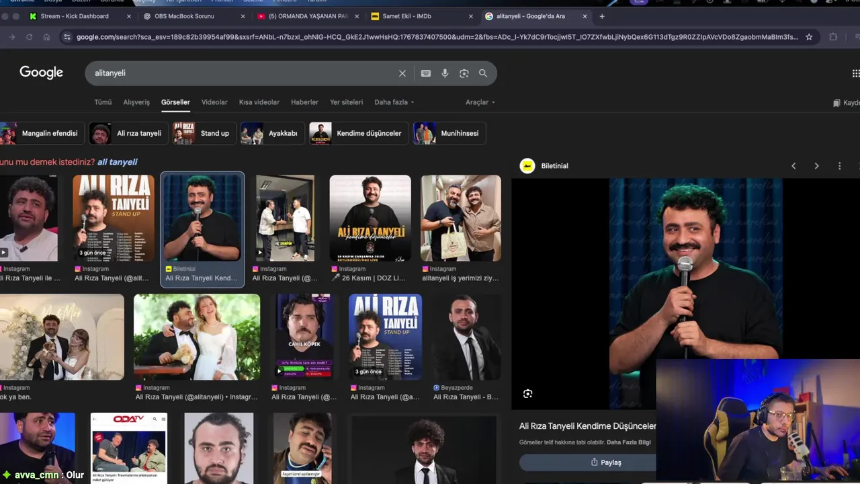Open 'Ali Rıza Tanyeli Kendime Düşünceler' title
This screenshot has height=484, width=860.
(587, 426)
